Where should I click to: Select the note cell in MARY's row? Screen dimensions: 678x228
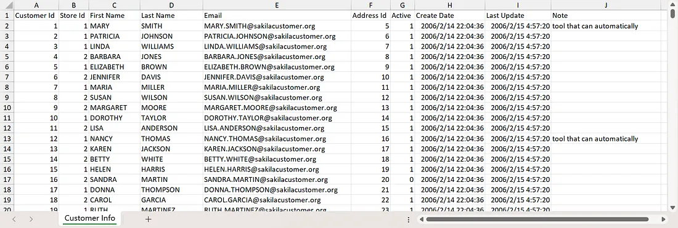click(x=607, y=26)
